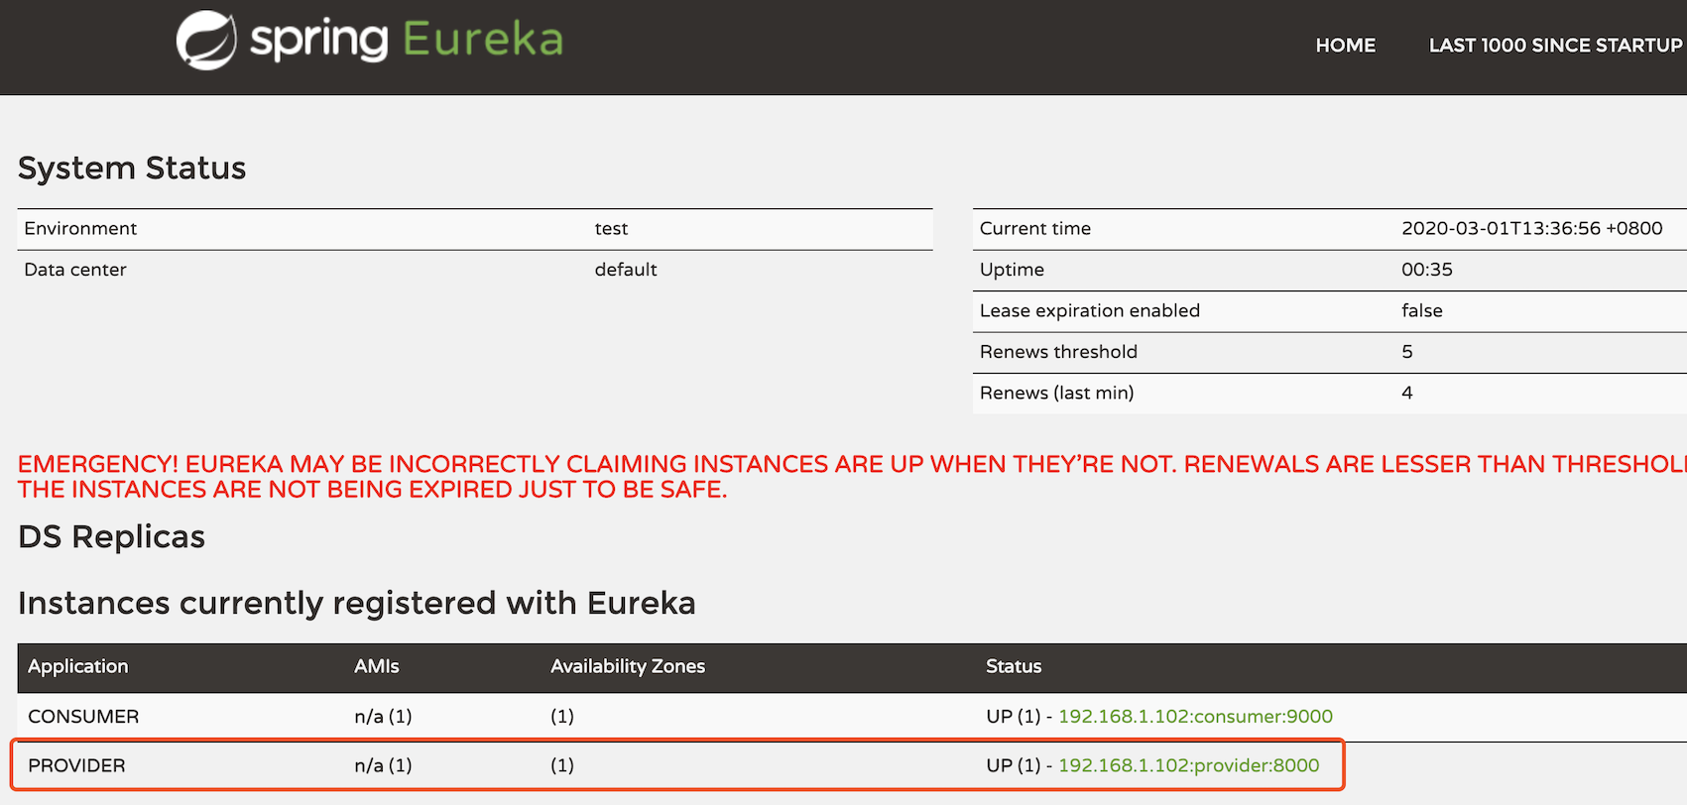Screen dimensions: 1687x805
Task: Click the Spring leaf logo icon
Action: point(206,41)
